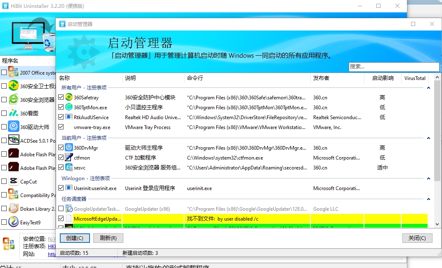Collapse the 任务调度器 group
Screen dimensions: 442x268
428,199
